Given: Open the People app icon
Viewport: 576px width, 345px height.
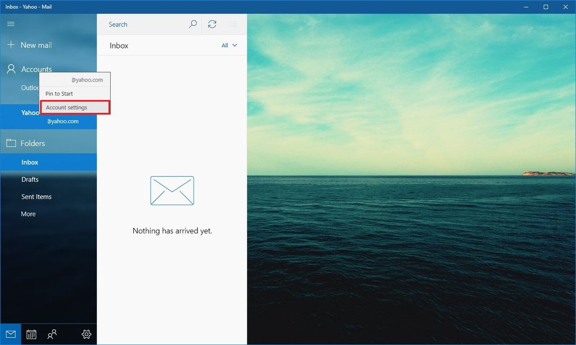Looking at the screenshot, I should point(52,334).
